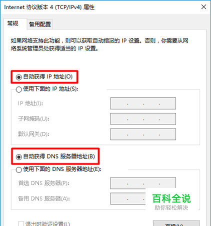Click the 助你轻松解决 watermark caption
The image size is (211, 226).
pyautogui.click(x=171, y=207)
